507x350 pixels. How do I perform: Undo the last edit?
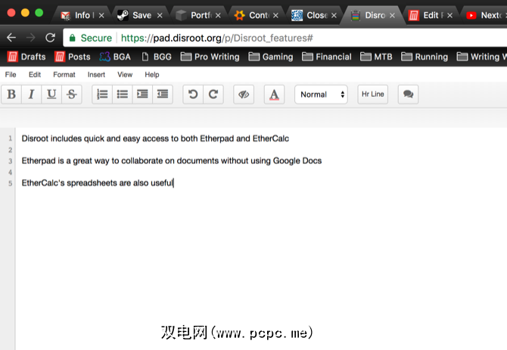click(193, 94)
